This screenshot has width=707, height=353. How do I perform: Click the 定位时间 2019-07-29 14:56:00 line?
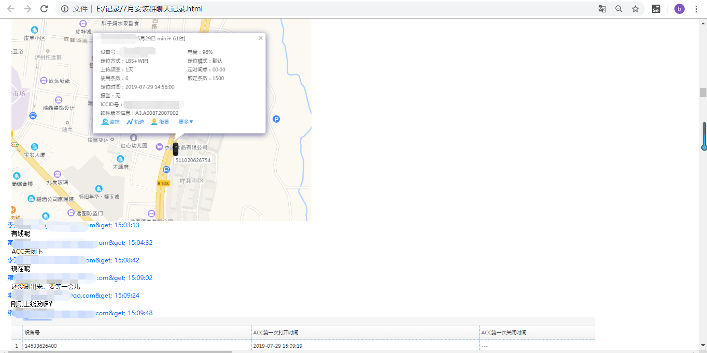point(137,87)
